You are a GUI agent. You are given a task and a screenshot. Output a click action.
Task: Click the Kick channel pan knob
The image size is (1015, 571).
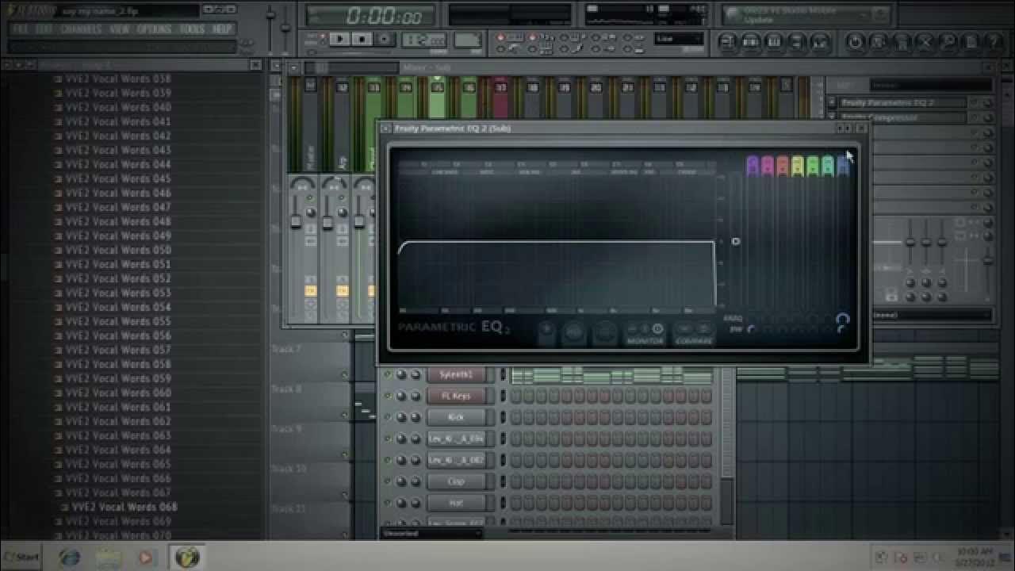click(401, 417)
